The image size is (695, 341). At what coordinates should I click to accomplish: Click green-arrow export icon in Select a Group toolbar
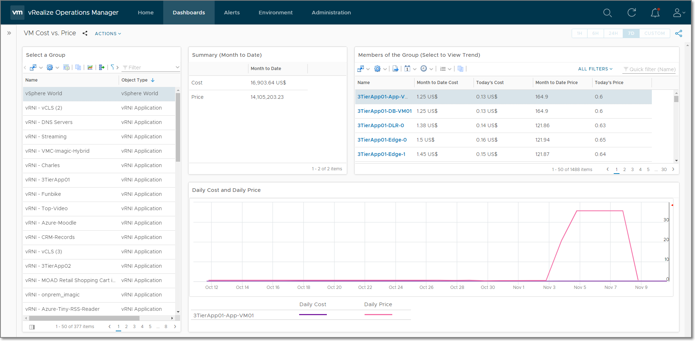coord(101,67)
